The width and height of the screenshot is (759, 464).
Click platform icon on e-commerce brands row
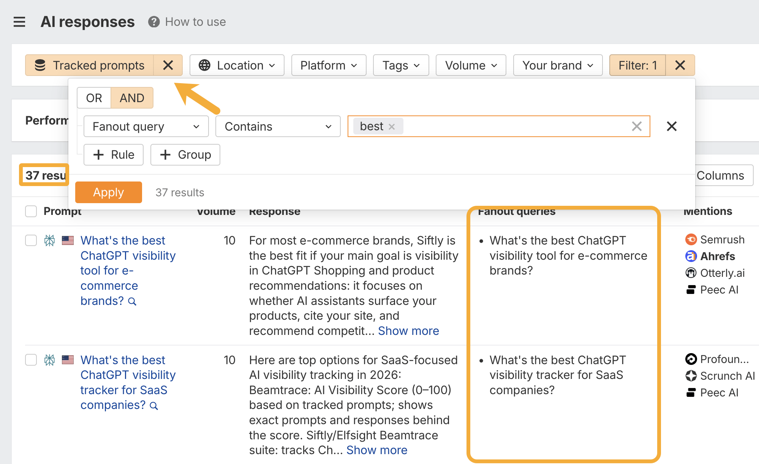tap(50, 240)
